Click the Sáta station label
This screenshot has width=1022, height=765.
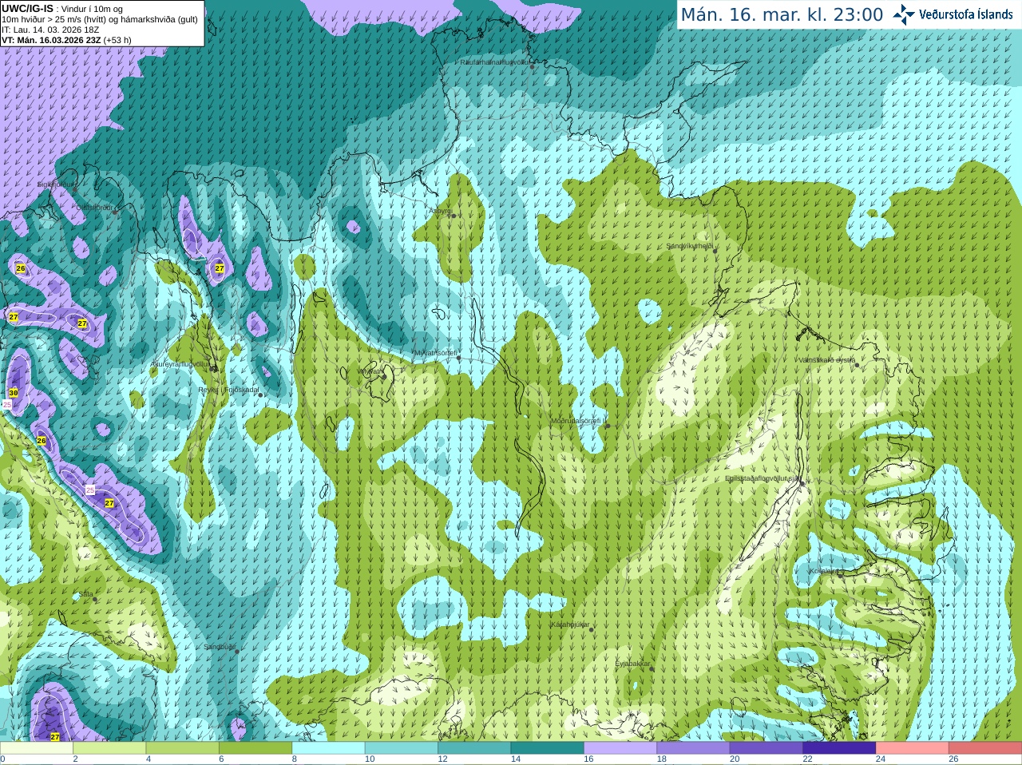[x=86, y=594]
